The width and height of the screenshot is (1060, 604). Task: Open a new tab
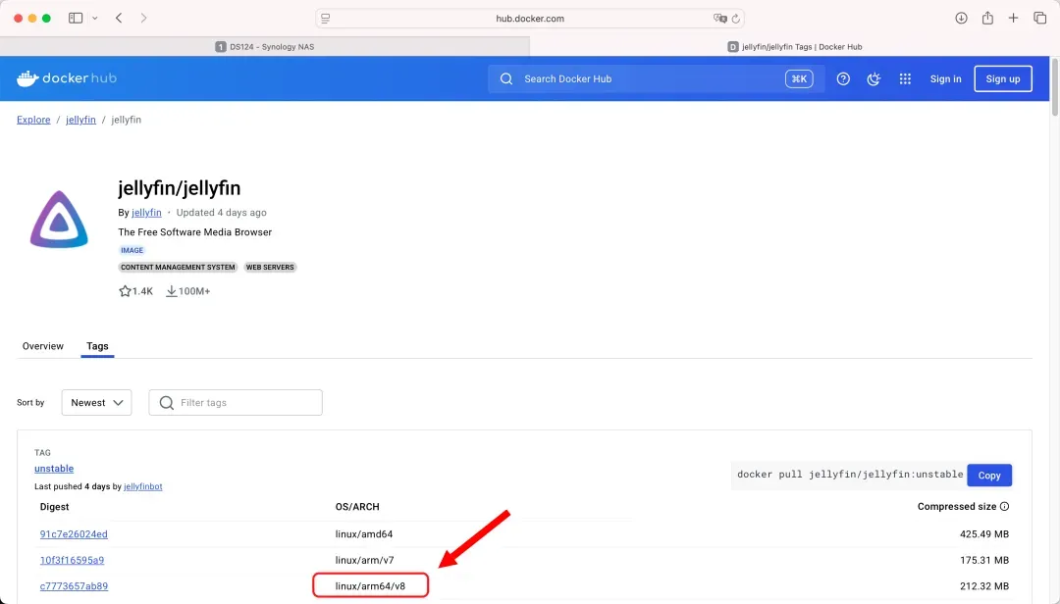pyautogui.click(x=1013, y=19)
